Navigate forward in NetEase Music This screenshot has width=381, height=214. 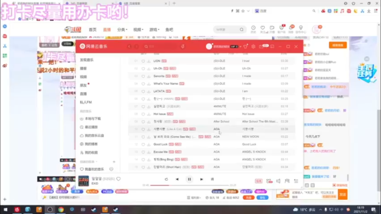(x=137, y=46)
